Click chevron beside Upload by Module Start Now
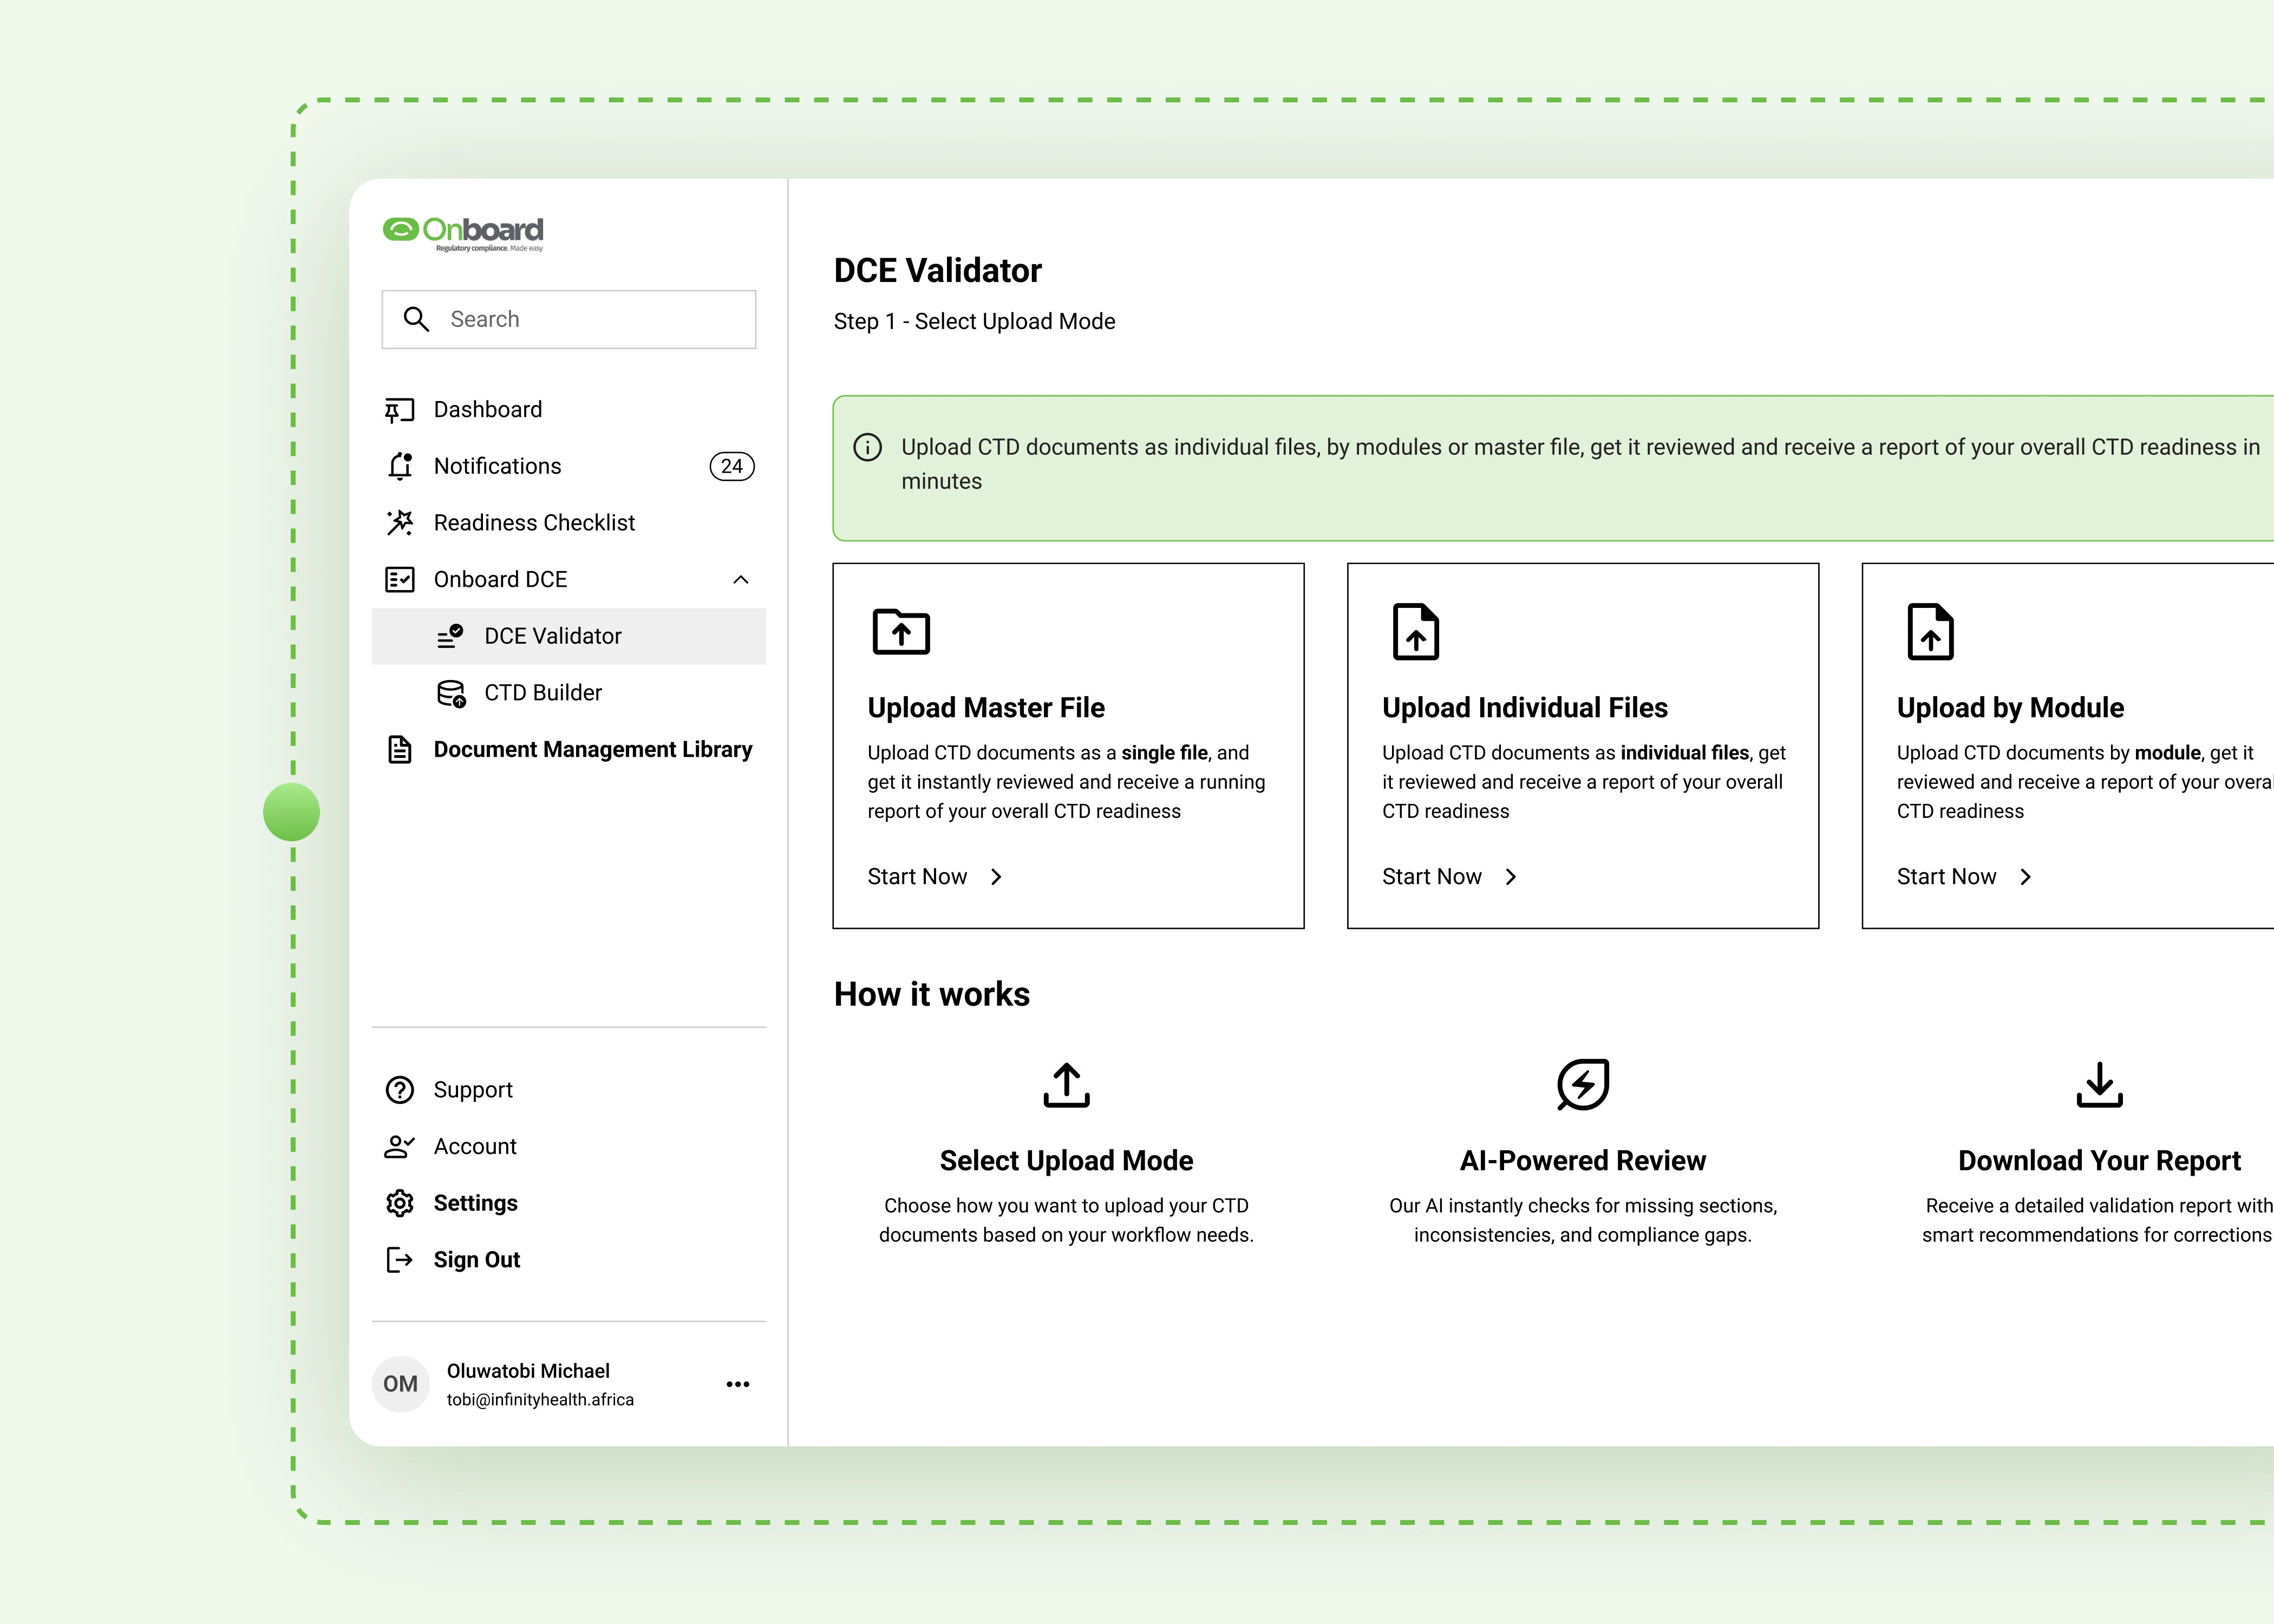The height and width of the screenshot is (1624, 2274). point(2026,877)
